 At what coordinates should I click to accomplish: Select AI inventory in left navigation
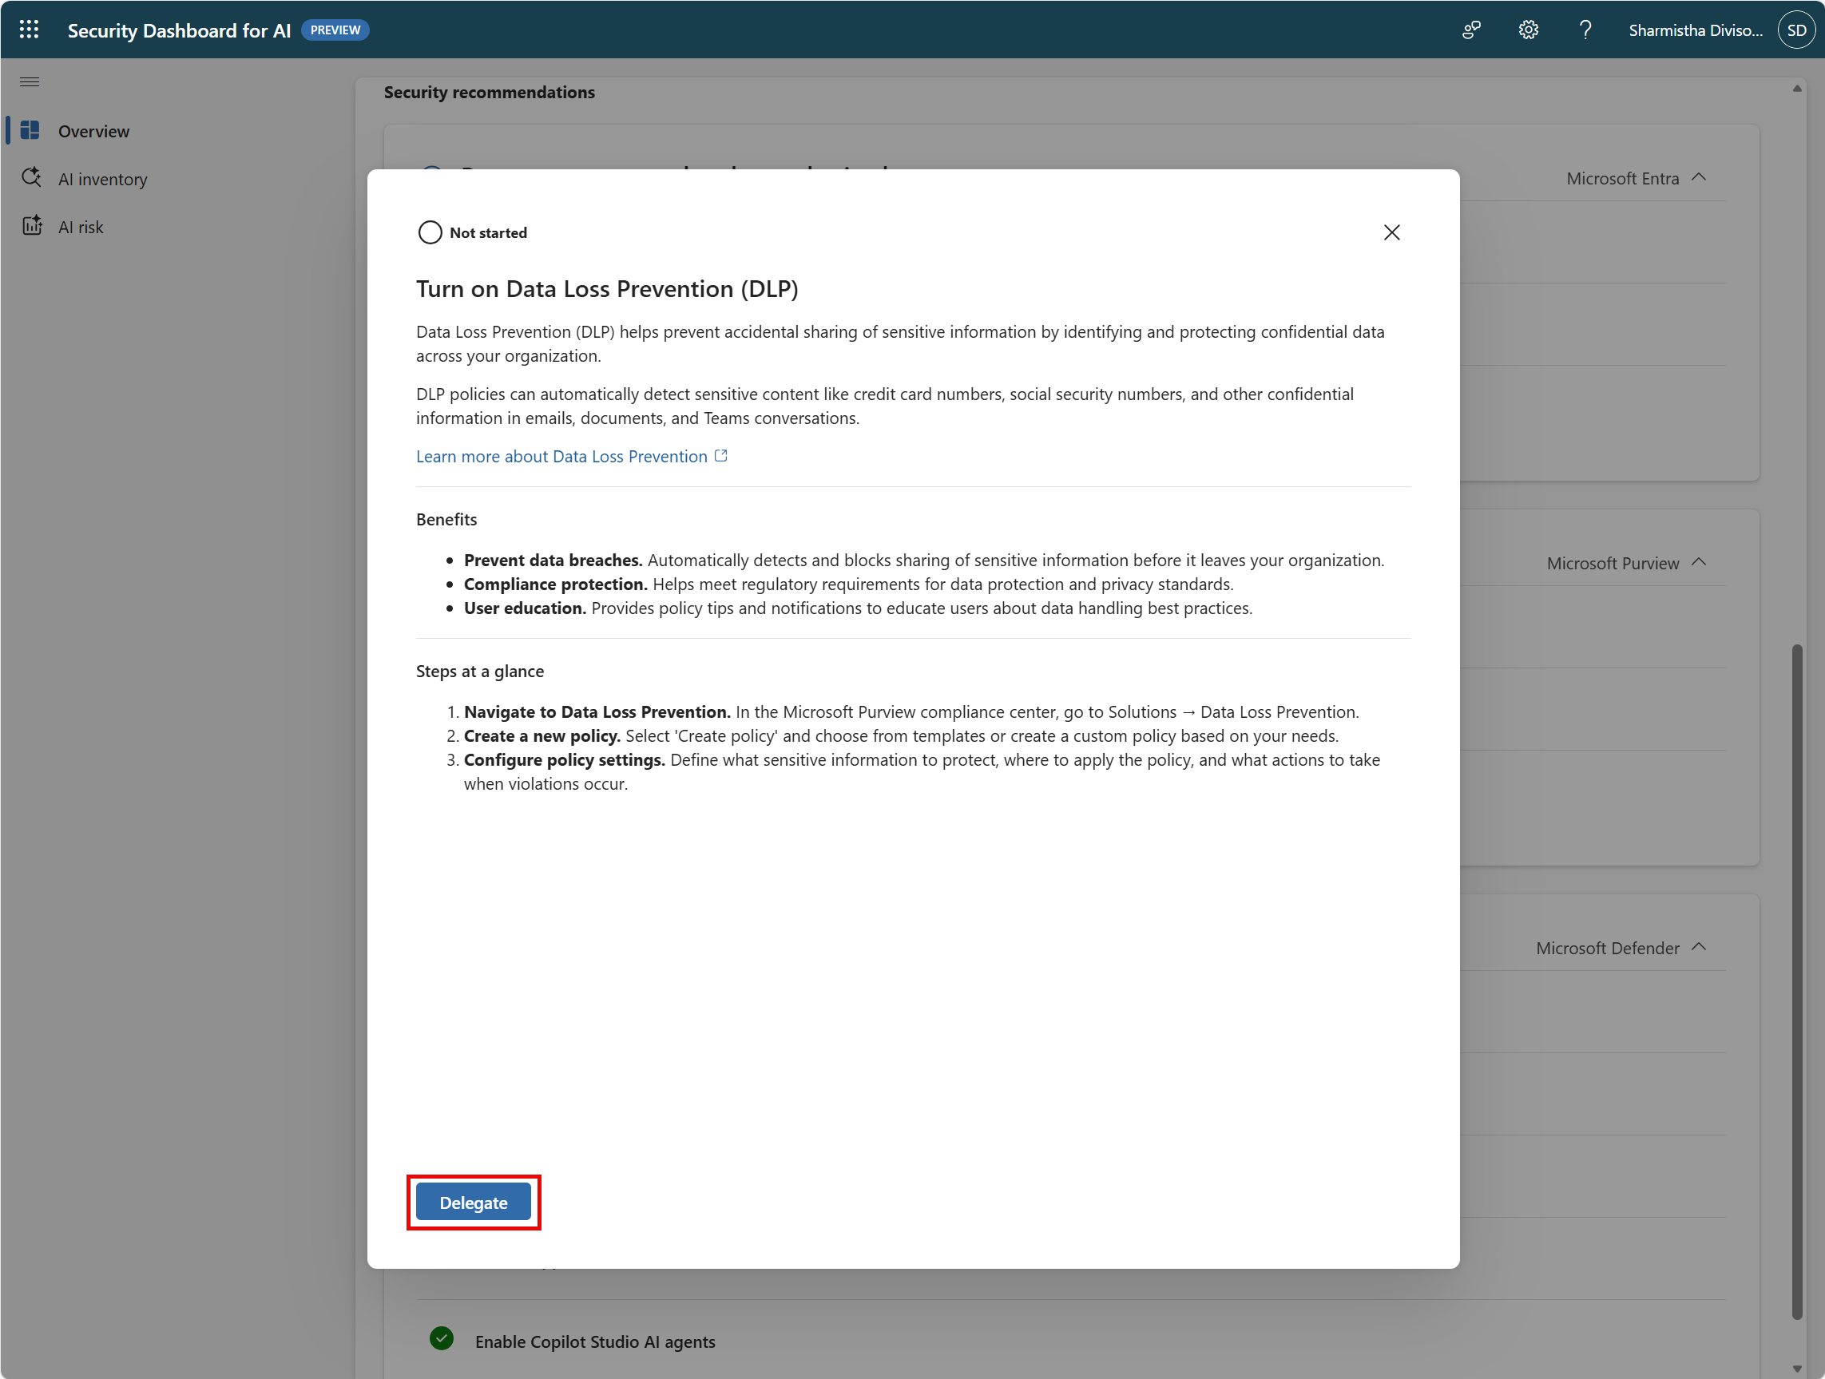click(x=102, y=179)
